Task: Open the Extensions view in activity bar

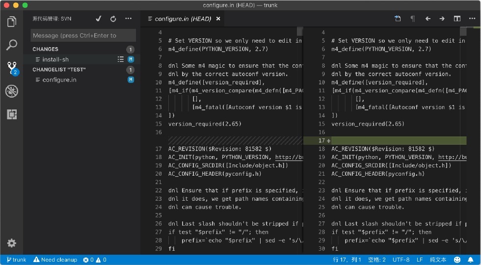Action: point(12,114)
